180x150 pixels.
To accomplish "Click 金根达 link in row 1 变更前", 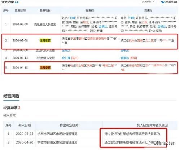I will [103, 27].
